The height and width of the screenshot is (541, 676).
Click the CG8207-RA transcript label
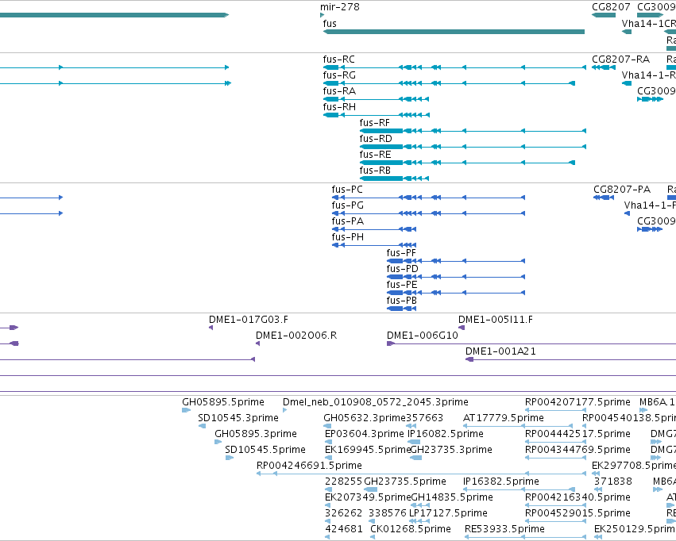pos(621,59)
